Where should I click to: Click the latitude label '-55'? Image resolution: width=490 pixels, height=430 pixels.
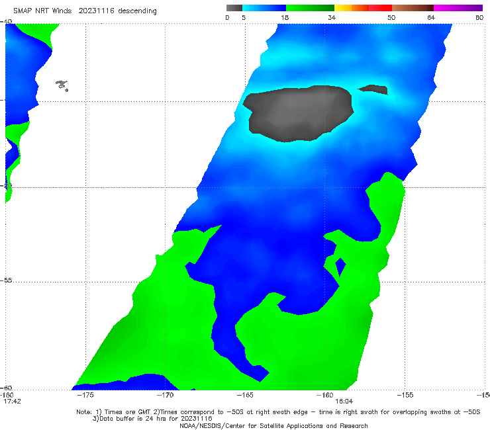tap(6, 280)
